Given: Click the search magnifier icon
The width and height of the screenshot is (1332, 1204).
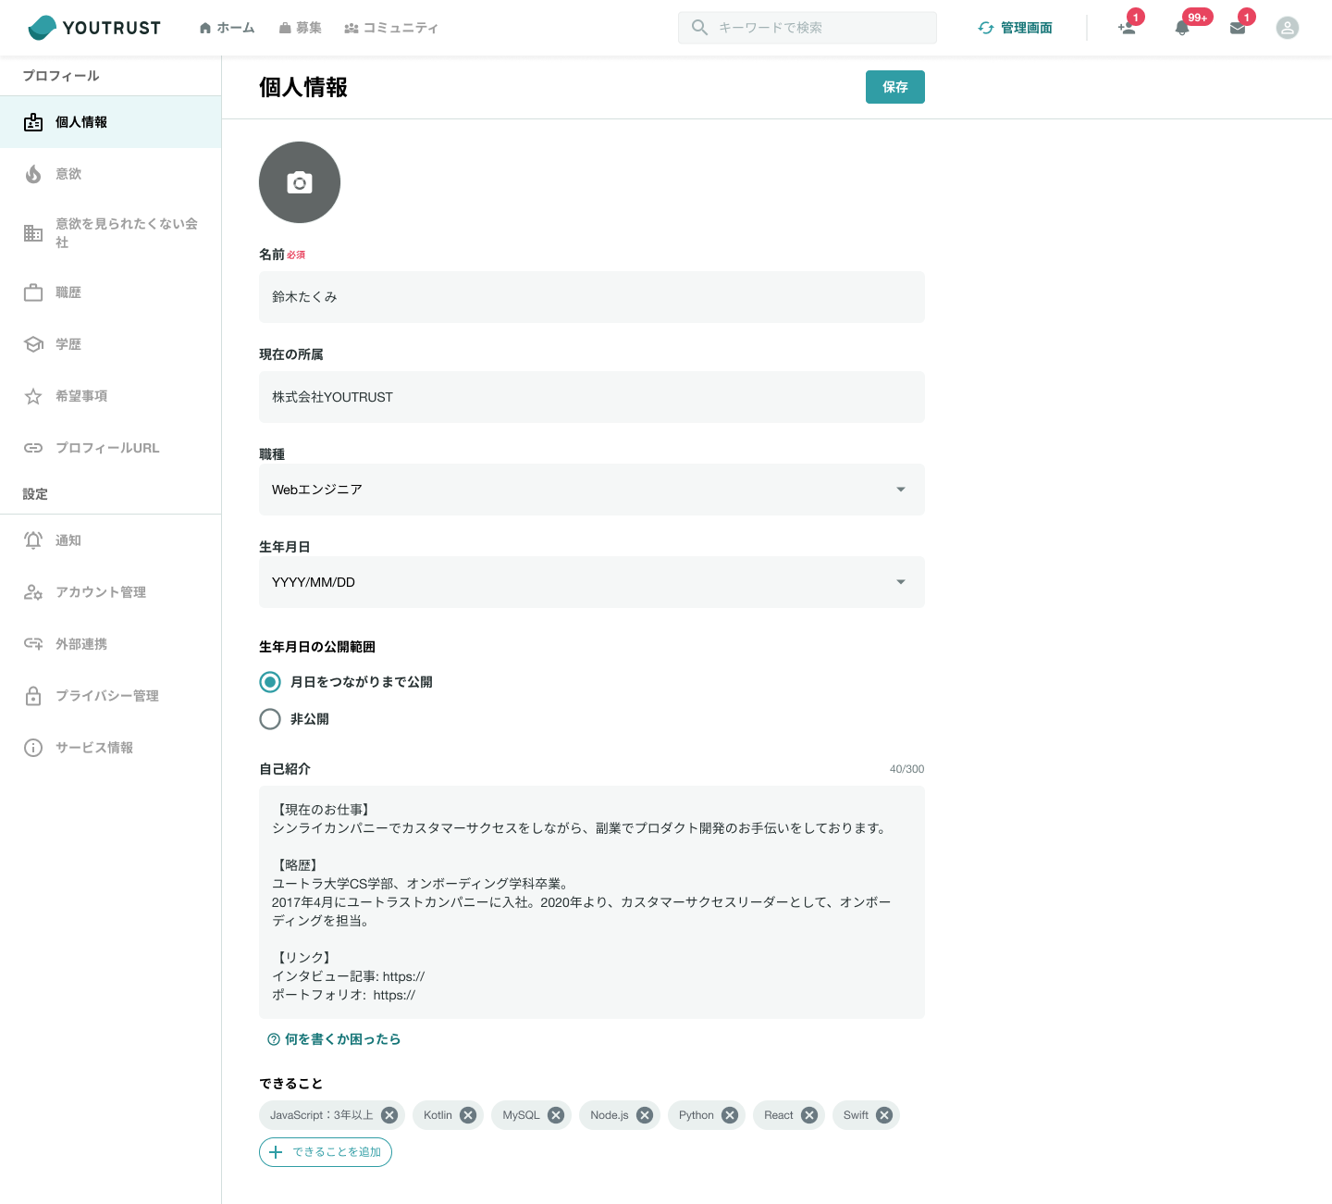Looking at the screenshot, I should (700, 27).
